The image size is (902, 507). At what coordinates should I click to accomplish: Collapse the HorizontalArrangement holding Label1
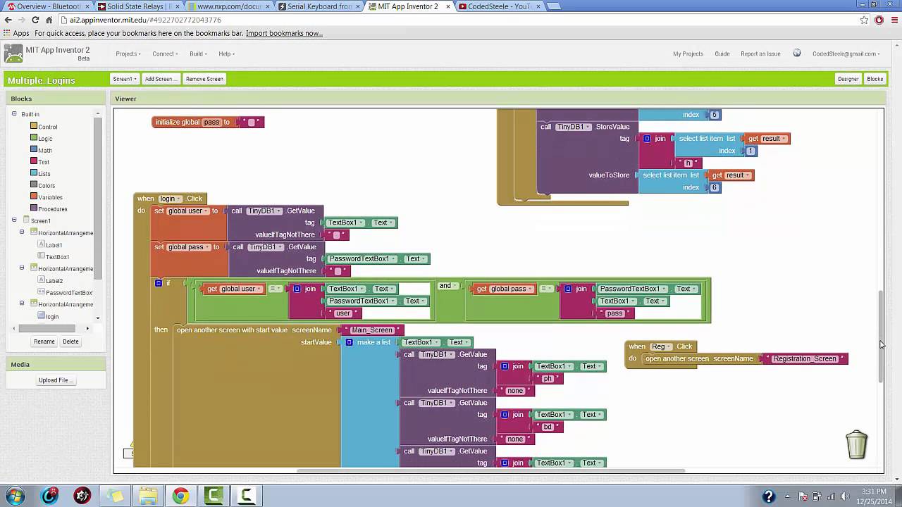tap(22, 232)
